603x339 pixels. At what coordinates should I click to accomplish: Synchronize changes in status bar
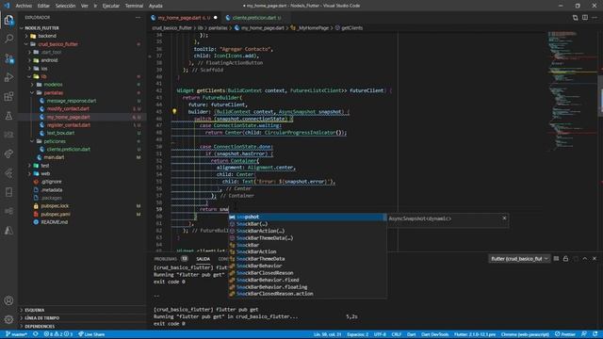tap(36, 334)
